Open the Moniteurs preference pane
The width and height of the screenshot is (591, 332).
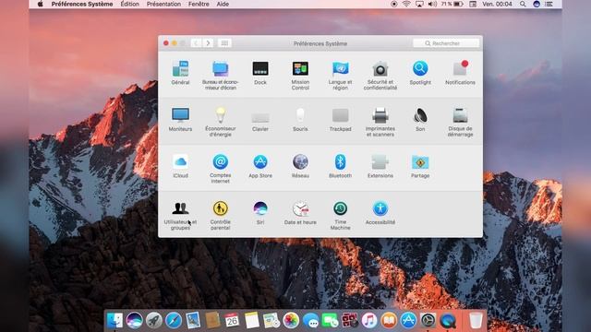(x=180, y=120)
